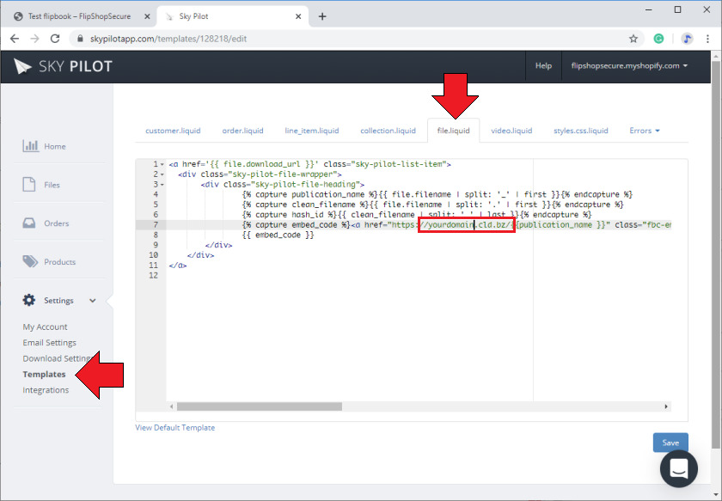Click the closing </a> tag on line 11

pos(178,266)
